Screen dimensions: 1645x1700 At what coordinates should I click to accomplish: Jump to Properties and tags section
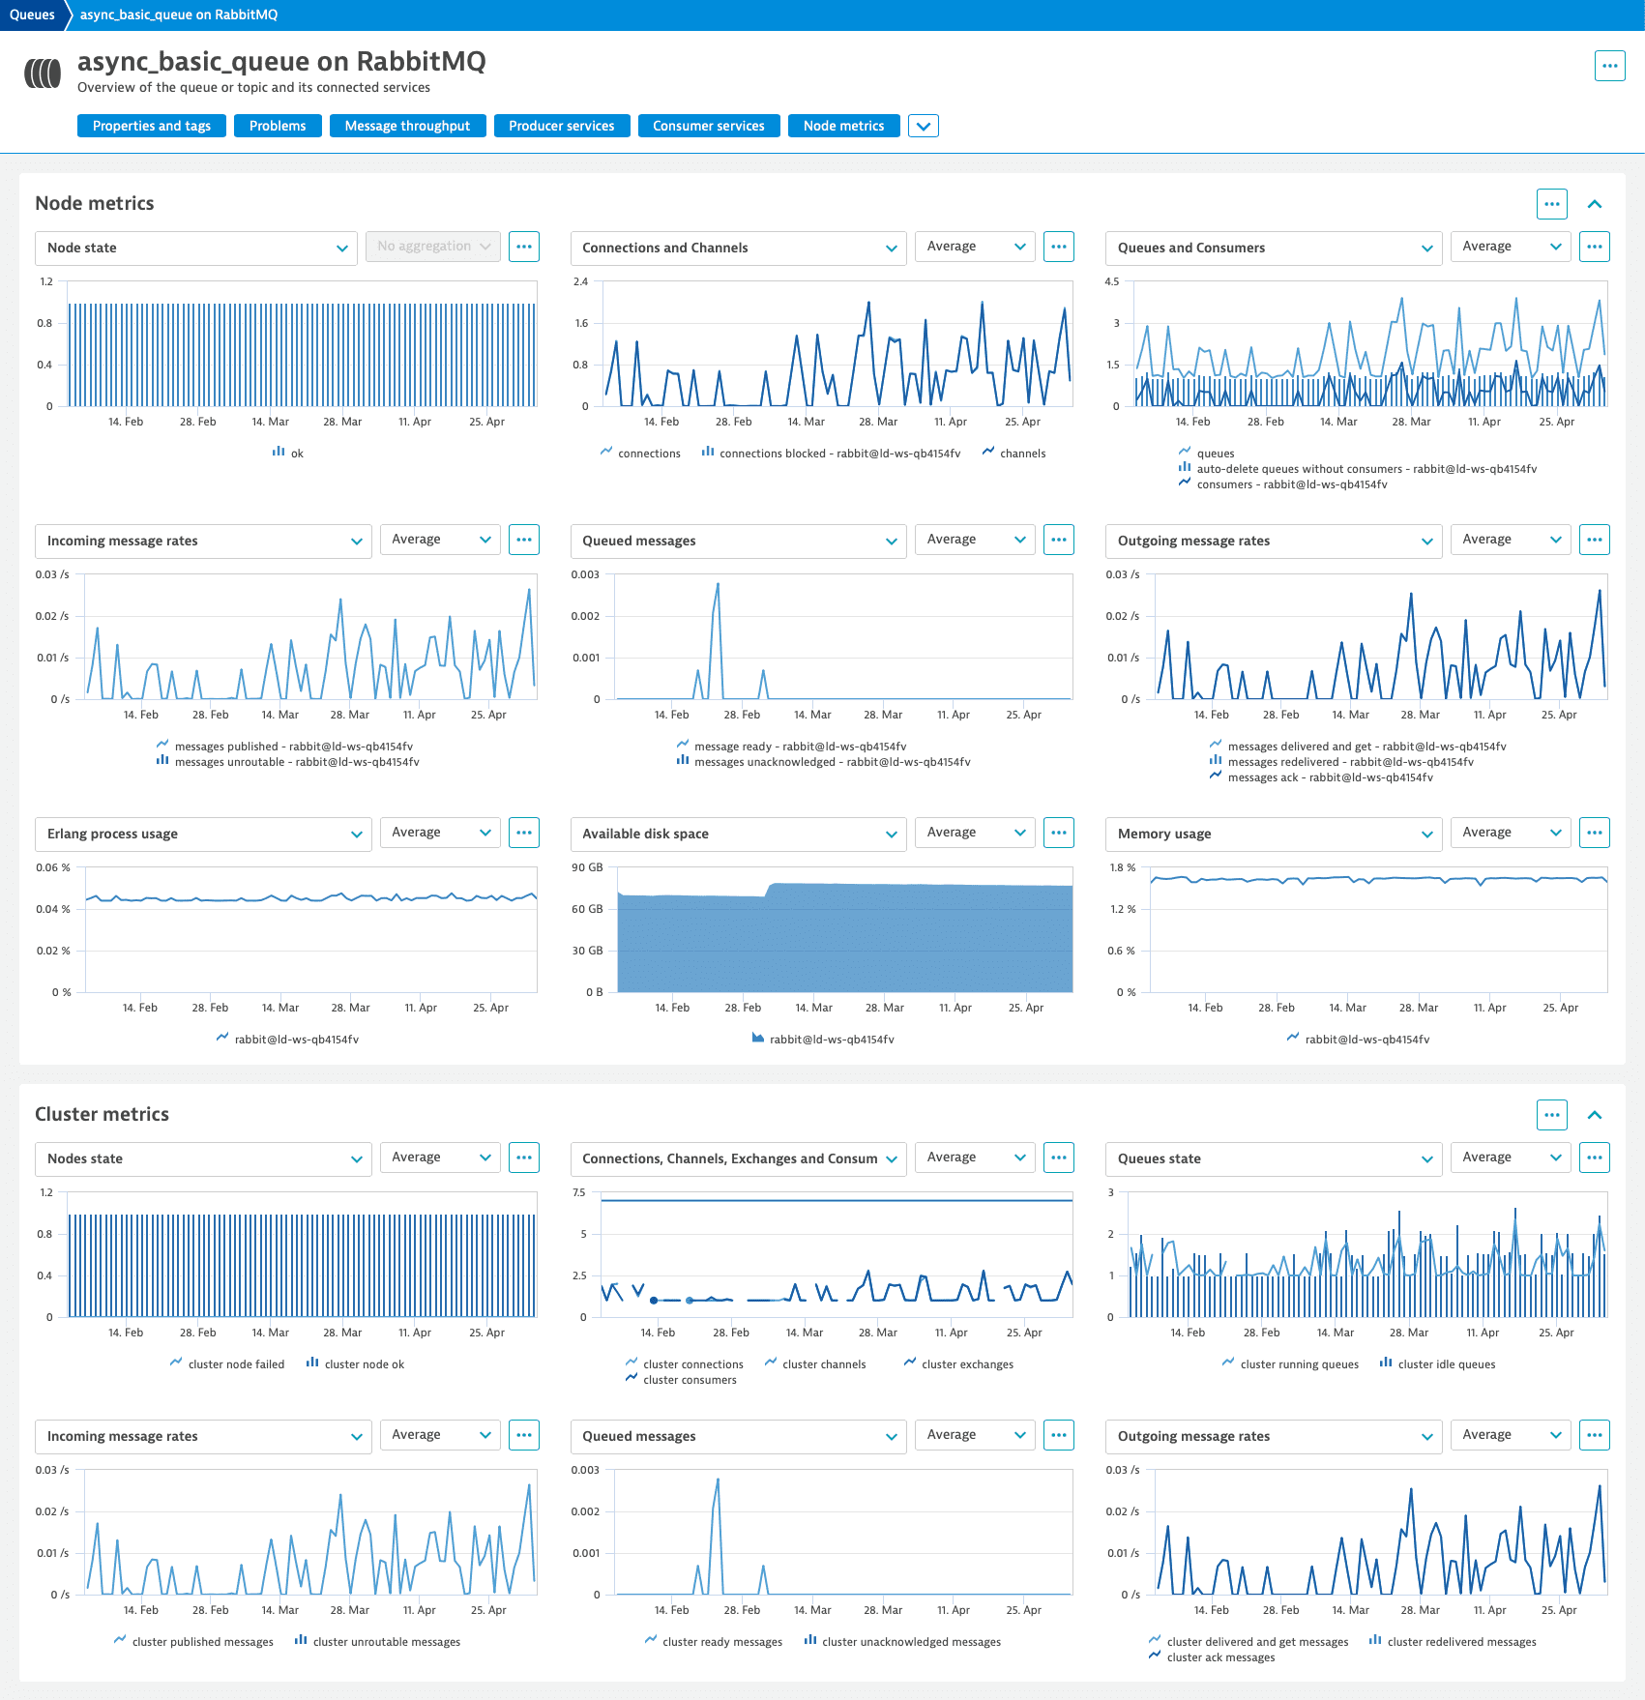click(x=152, y=126)
